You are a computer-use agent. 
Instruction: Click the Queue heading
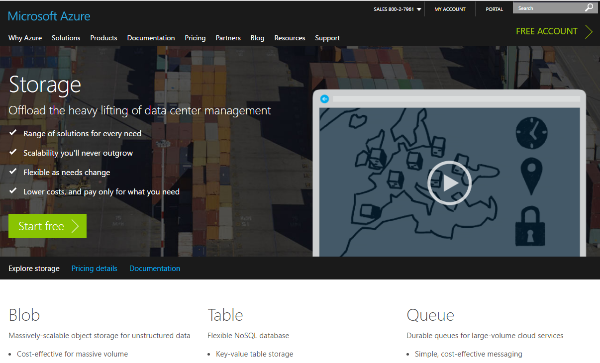tap(430, 315)
